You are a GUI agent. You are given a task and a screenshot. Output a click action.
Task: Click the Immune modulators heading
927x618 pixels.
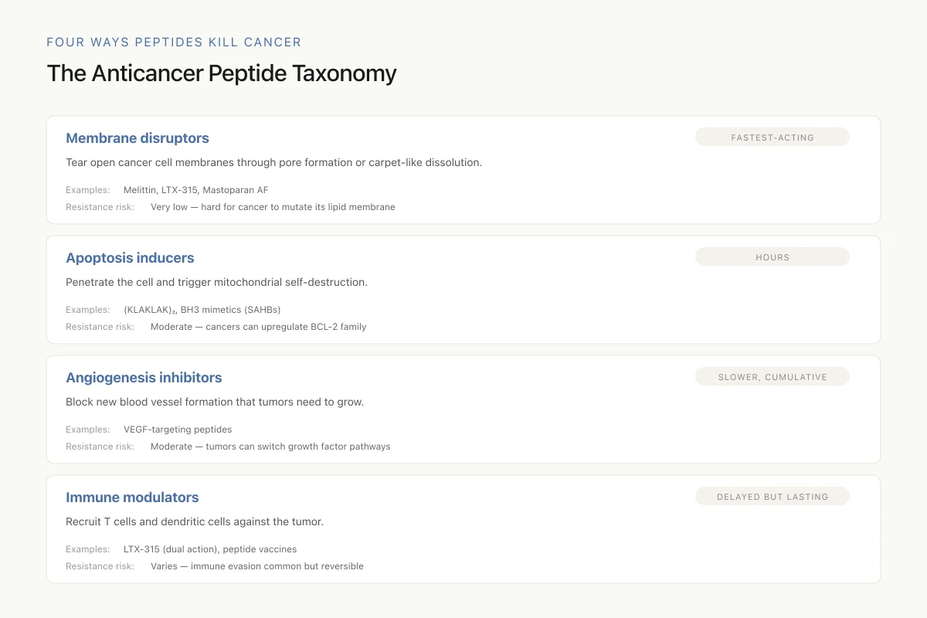click(132, 497)
